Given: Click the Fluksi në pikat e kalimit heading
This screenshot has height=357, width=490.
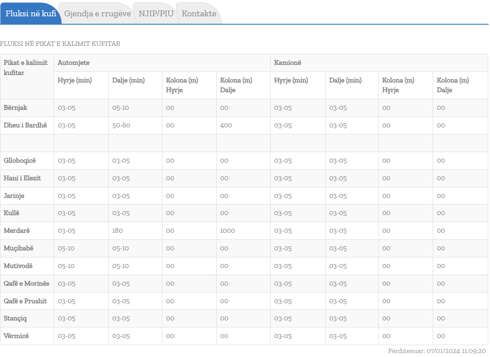Looking at the screenshot, I should pos(60,44).
